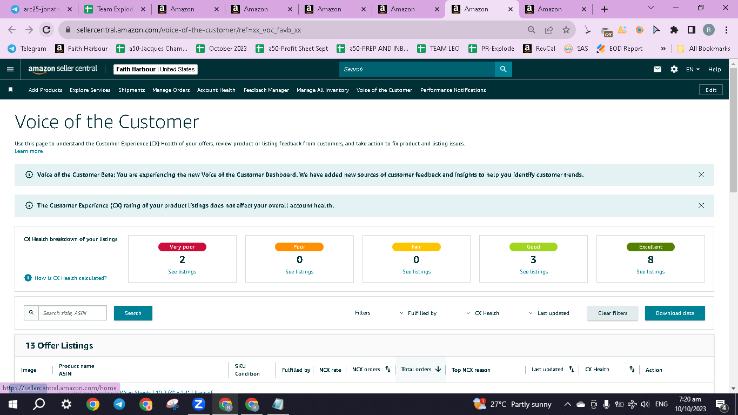Screen dimensions: 738x415
Task: Open Performance Notifications in the navigation bar
Action: [x=453, y=90]
